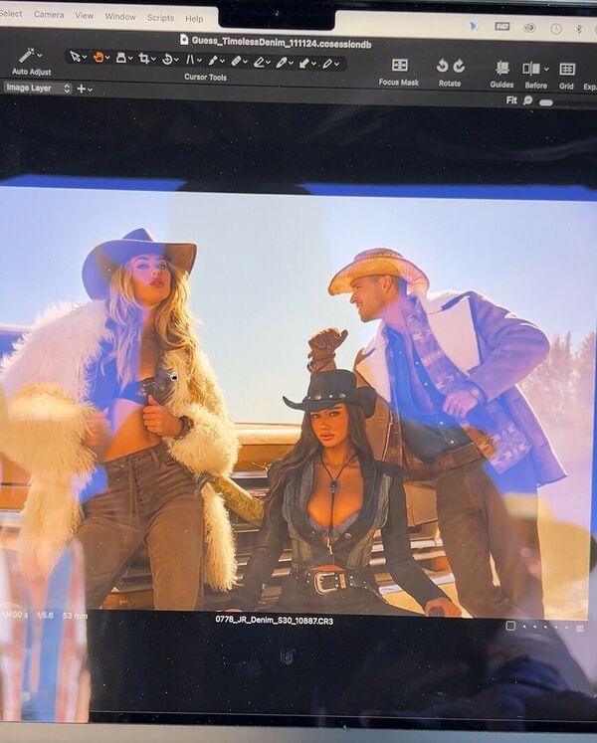Click the Time Machine clock menu bar icon

(x=556, y=29)
